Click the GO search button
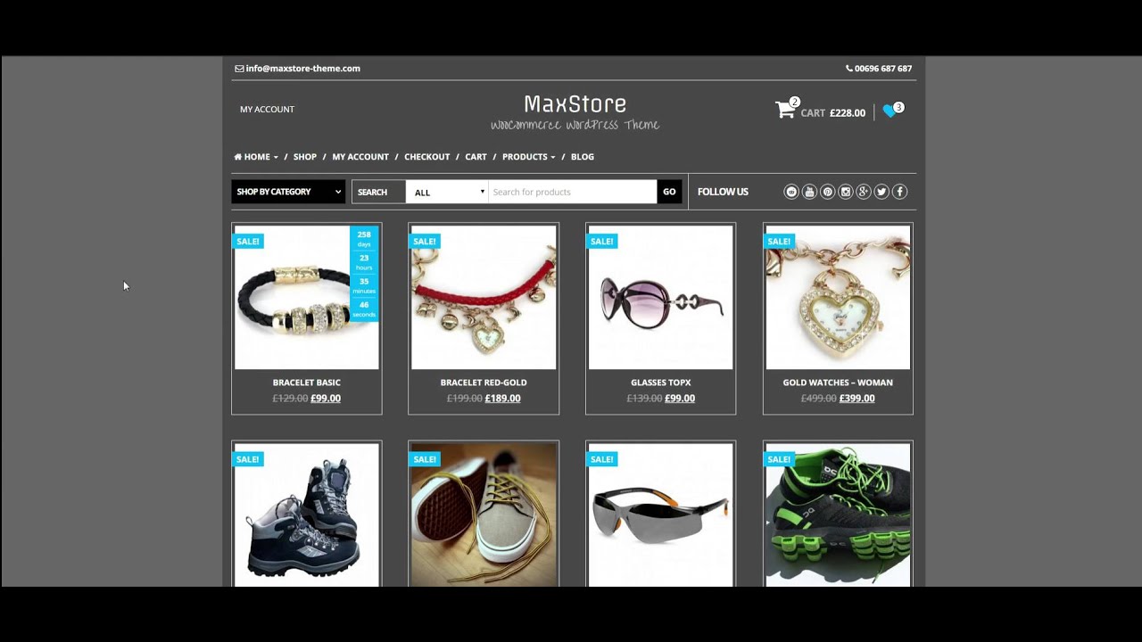This screenshot has height=642, width=1142. [x=669, y=192]
